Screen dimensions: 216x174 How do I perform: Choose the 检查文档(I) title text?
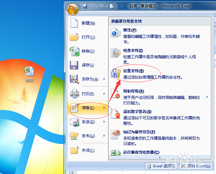point(133,51)
